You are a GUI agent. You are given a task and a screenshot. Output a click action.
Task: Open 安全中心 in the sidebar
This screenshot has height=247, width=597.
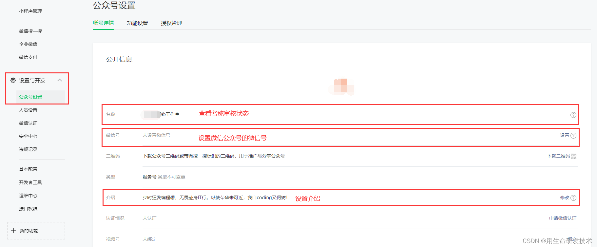(x=28, y=136)
